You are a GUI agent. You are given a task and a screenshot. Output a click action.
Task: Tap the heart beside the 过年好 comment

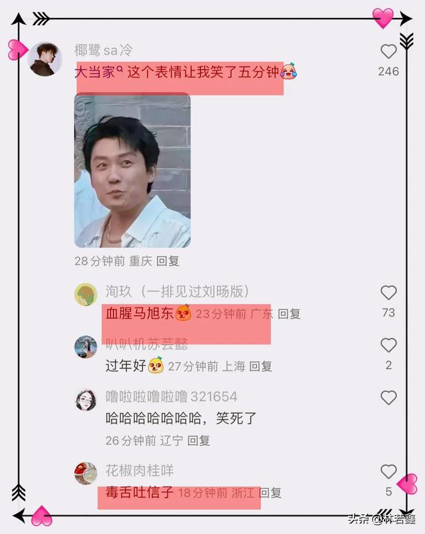388,345
